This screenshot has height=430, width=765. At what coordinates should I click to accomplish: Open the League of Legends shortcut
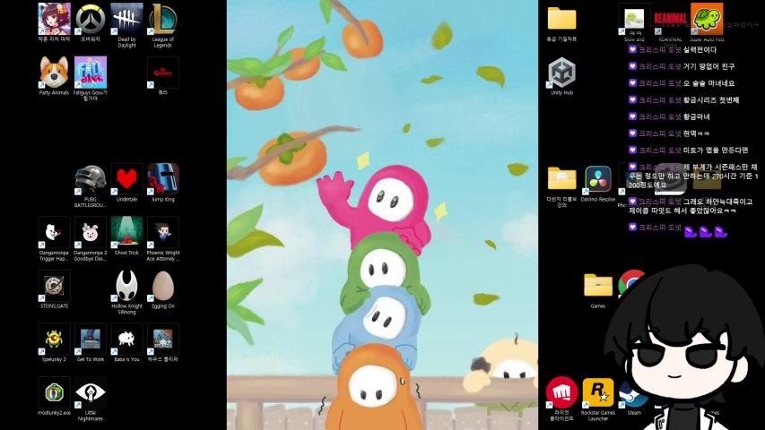162,19
